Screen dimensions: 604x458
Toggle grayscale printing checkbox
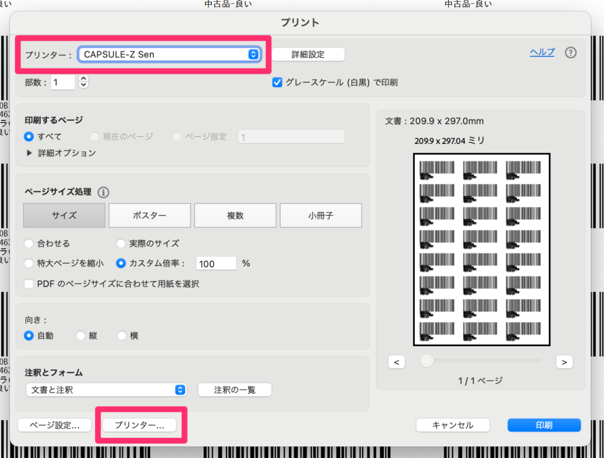277,83
